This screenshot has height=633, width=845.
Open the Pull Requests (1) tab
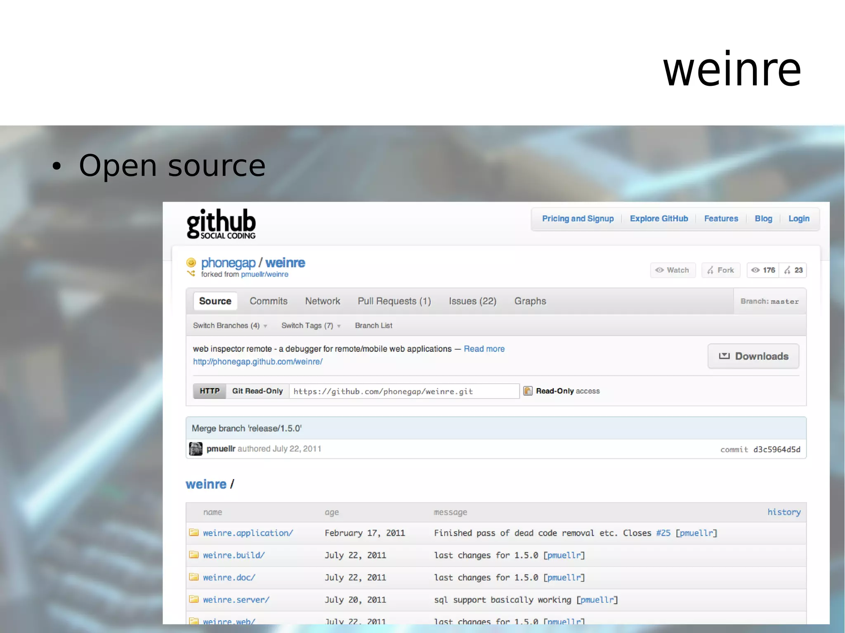coord(394,301)
